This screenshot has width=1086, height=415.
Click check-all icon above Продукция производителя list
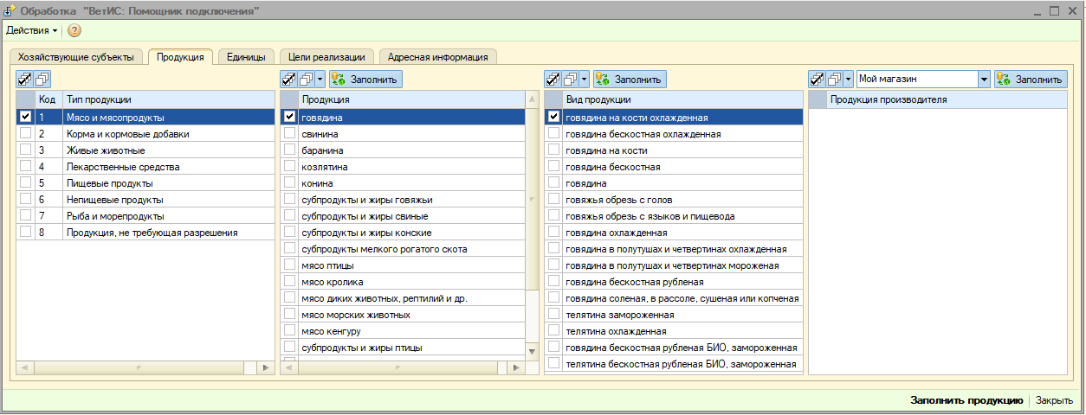[x=817, y=79]
